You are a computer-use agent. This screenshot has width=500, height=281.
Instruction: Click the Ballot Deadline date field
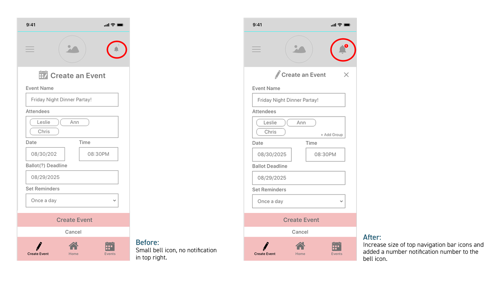299,177
